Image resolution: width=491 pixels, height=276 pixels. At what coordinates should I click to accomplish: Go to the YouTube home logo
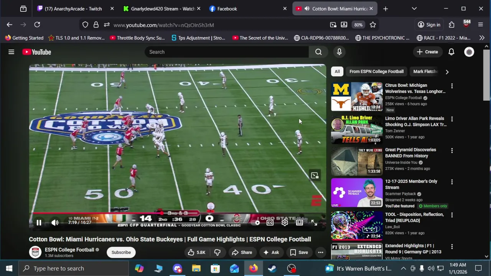coord(36,52)
